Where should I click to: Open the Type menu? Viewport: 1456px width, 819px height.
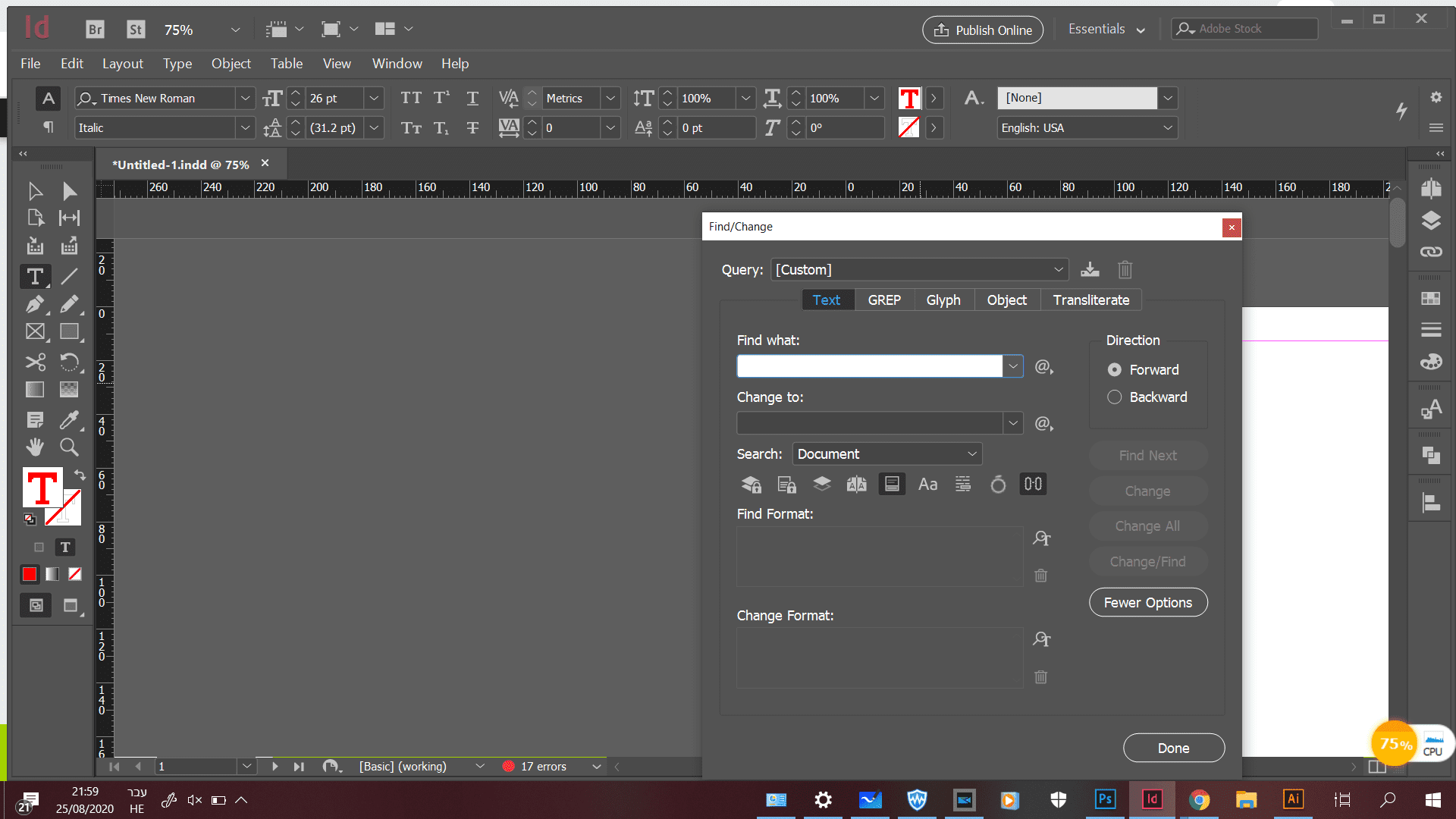click(177, 64)
